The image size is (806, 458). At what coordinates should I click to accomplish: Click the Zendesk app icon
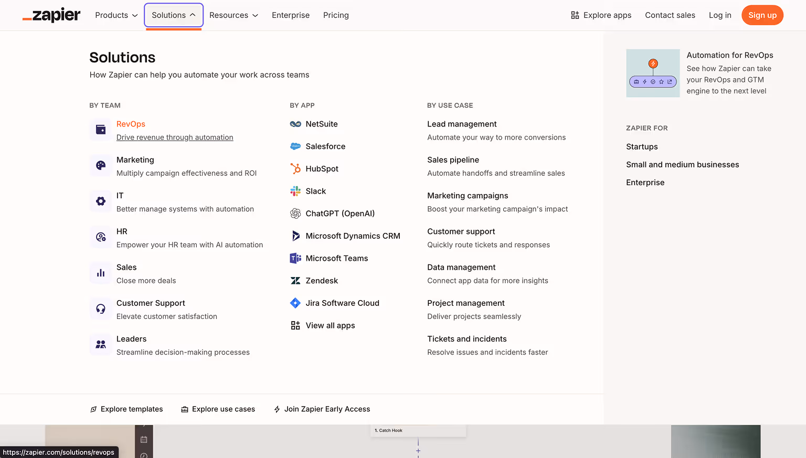[x=296, y=281]
